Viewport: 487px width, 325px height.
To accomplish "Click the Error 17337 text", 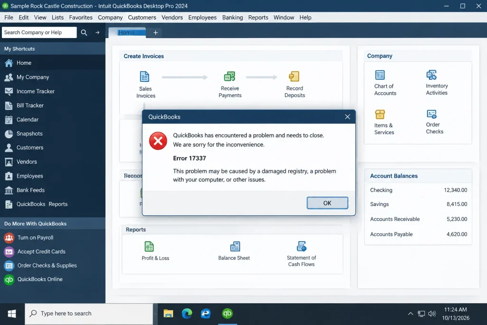I will (x=189, y=158).
